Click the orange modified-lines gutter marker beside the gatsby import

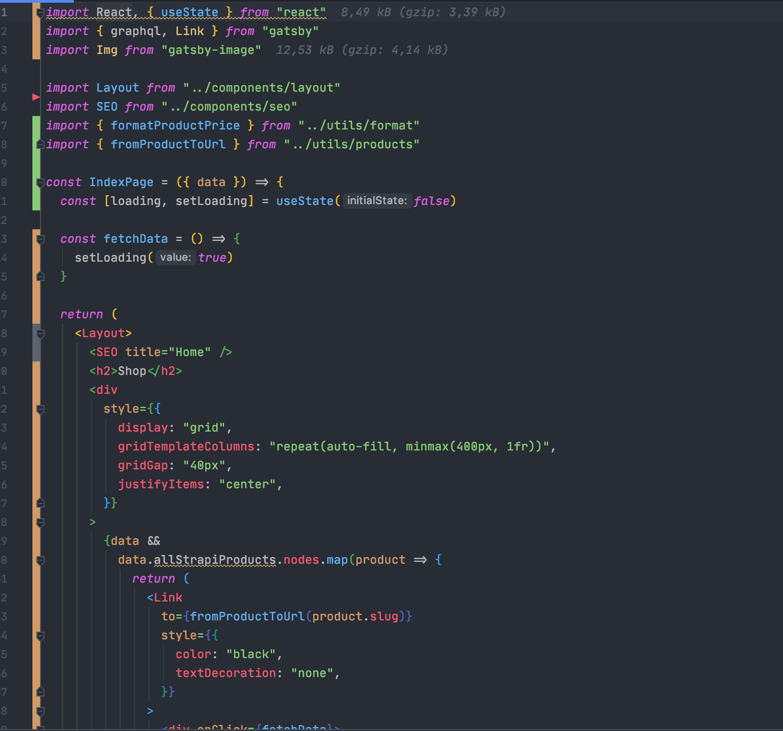tap(36, 31)
